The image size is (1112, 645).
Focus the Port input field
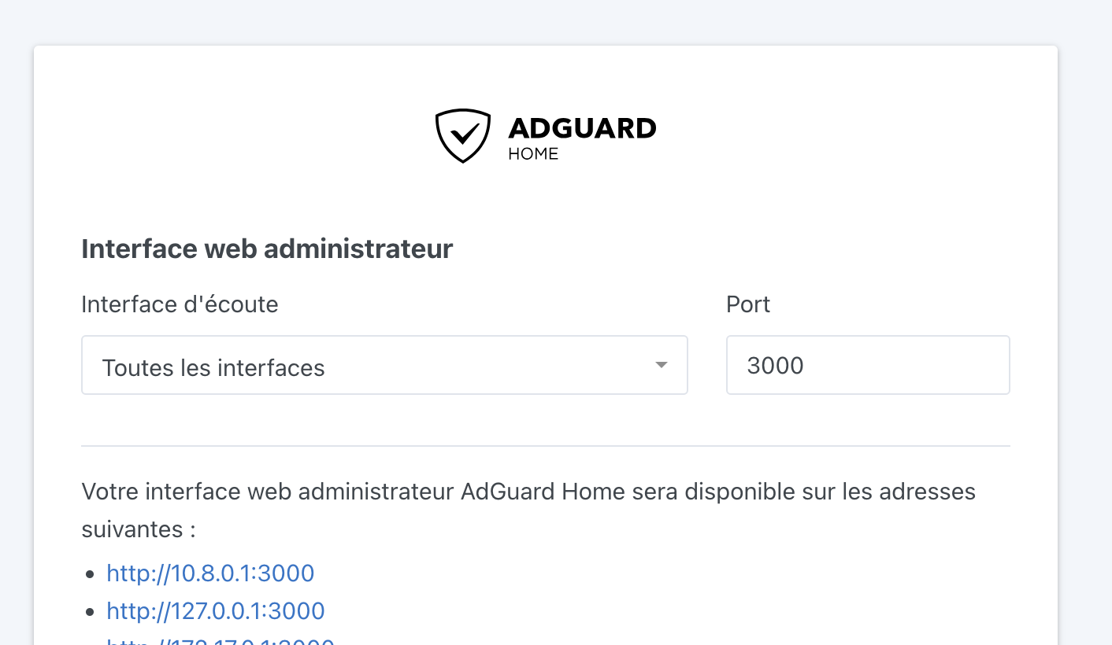[x=868, y=365]
